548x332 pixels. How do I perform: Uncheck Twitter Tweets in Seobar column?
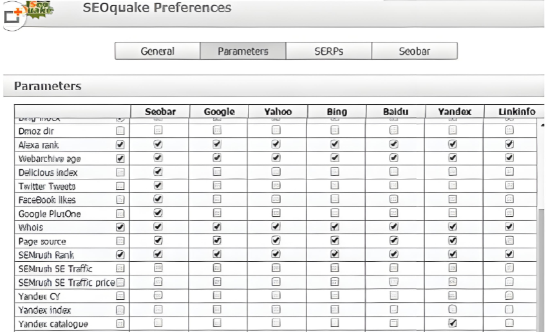click(158, 186)
